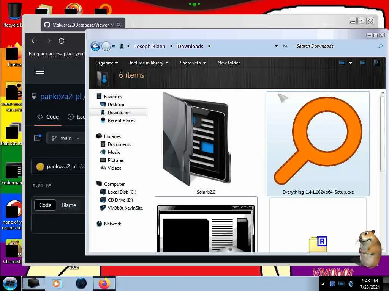Open the address bar history dropdown

(276, 46)
